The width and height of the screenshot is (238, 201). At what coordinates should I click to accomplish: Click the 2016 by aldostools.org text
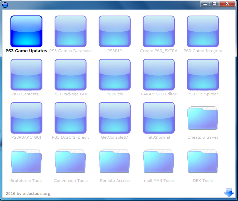(28, 194)
